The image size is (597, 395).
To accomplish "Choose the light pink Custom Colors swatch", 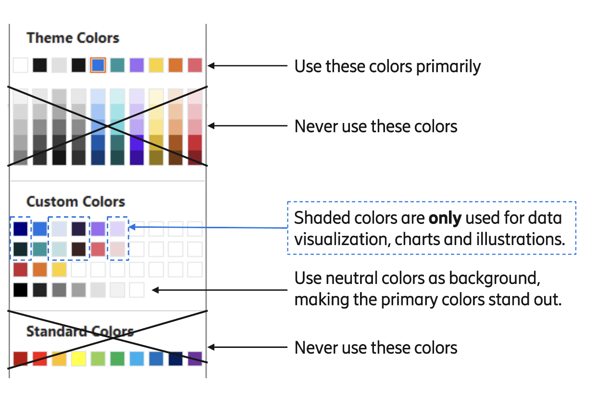I will pyautogui.click(x=117, y=249).
